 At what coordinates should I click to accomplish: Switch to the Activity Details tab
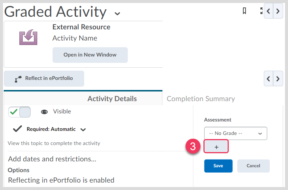click(x=112, y=99)
